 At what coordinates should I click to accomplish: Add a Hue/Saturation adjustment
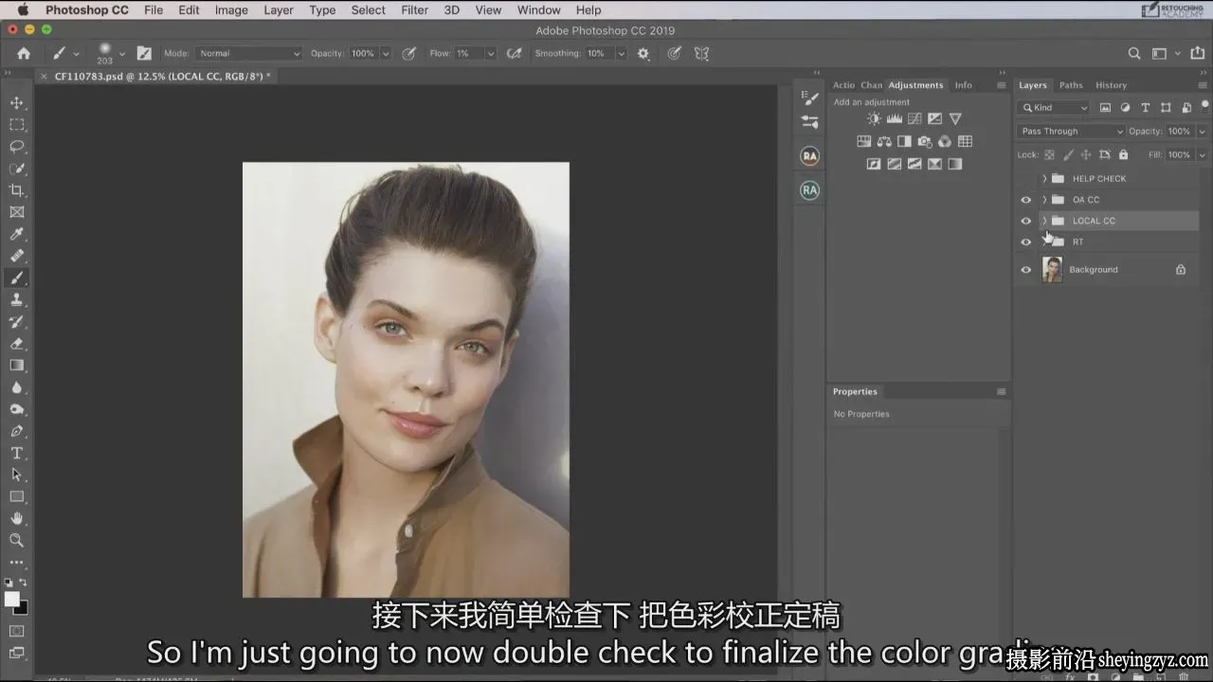click(864, 141)
